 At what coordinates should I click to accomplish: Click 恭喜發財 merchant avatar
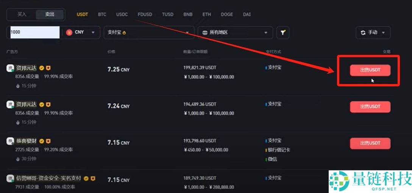point(10,141)
